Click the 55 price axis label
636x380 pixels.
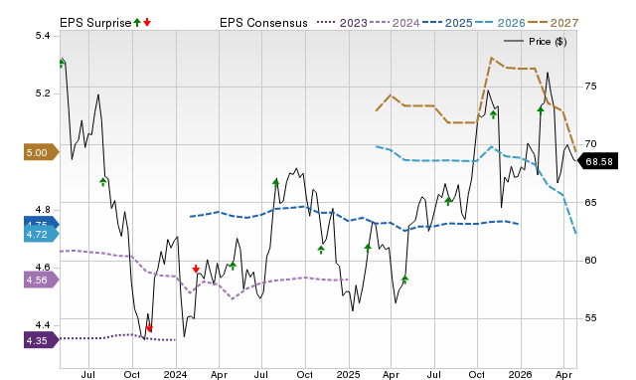pos(590,317)
